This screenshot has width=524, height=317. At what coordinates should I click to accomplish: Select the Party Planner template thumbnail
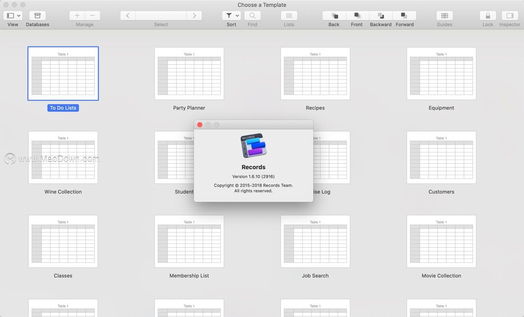(x=189, y=73)
